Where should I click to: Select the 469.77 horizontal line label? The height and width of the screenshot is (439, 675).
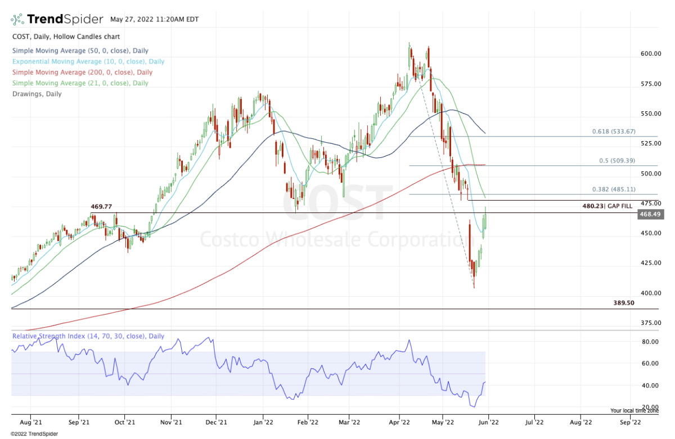click(x=103, y=207)
